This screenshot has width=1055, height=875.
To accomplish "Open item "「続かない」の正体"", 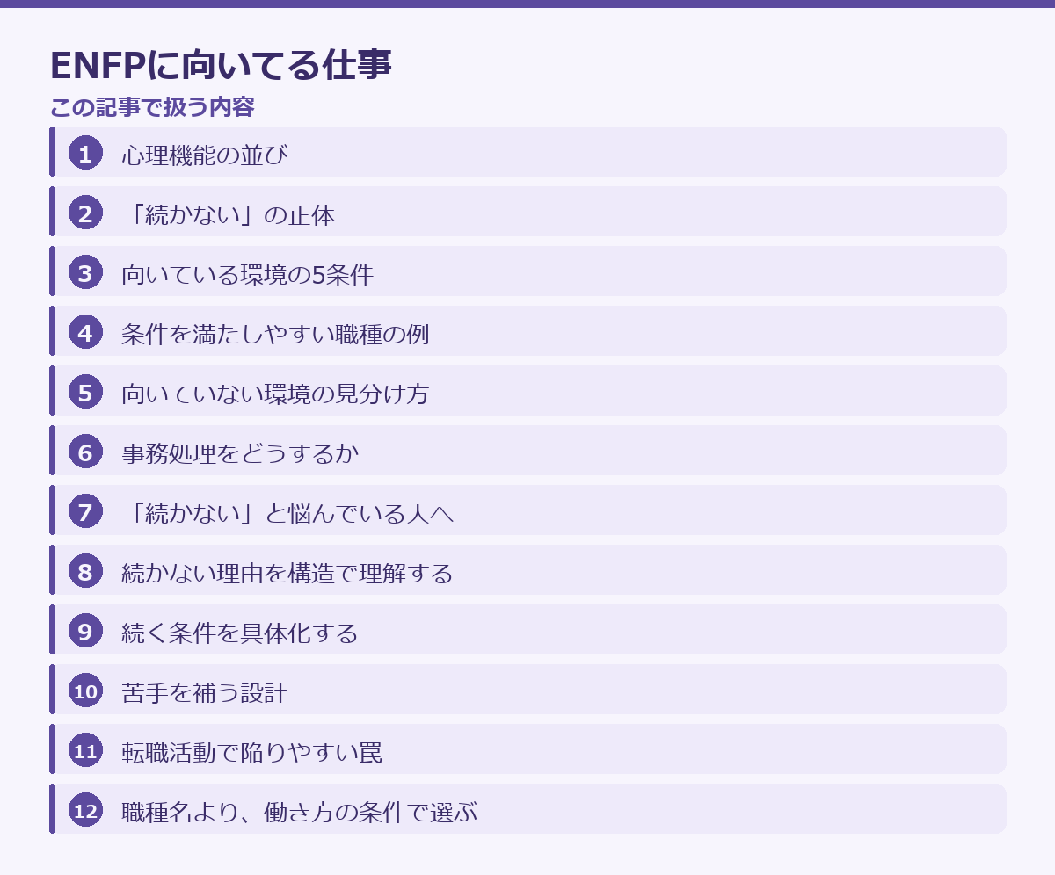I will coord(527,212).
